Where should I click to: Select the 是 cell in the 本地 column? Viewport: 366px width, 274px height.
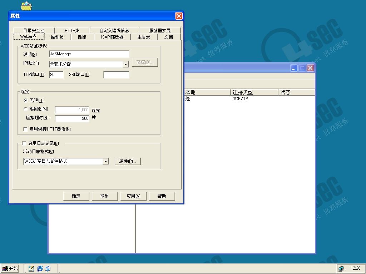click(x=188, y=99)
